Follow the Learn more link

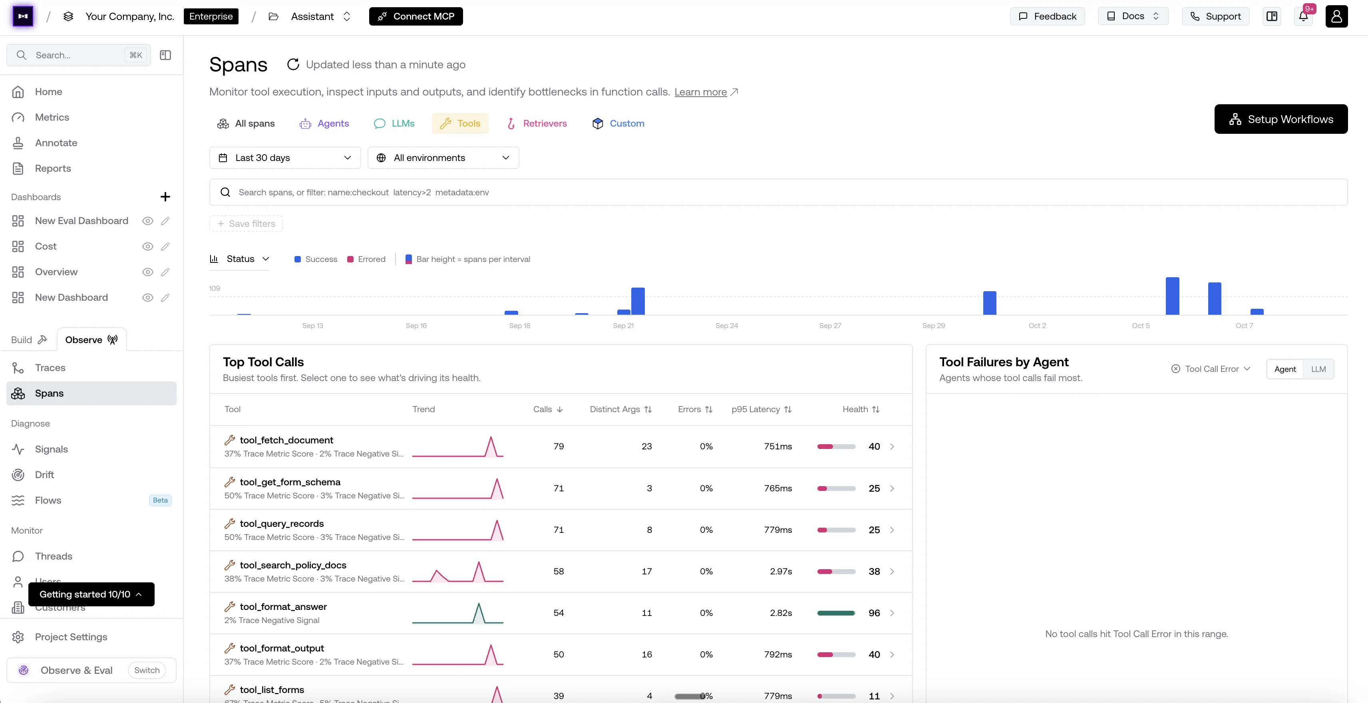coord(700,92)
